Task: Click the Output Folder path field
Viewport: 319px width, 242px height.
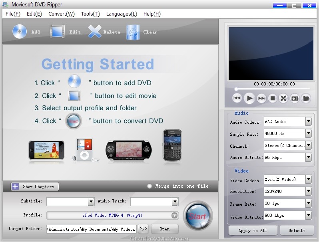Action: [x=92, y=229]
